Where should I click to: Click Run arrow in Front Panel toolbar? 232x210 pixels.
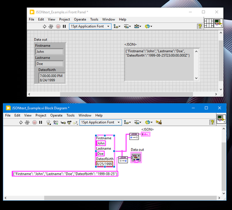coord(45,27)
